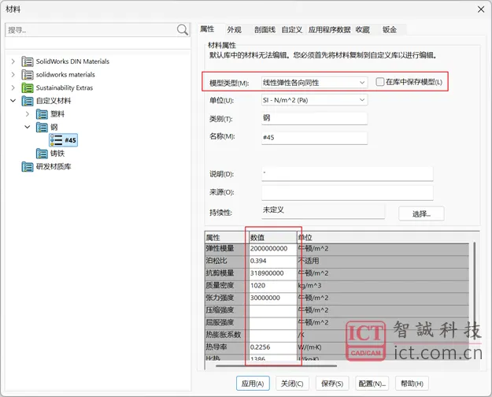Click the empty 压缩强度 value cell
The image size is (492, 397).
coord(273,310)
